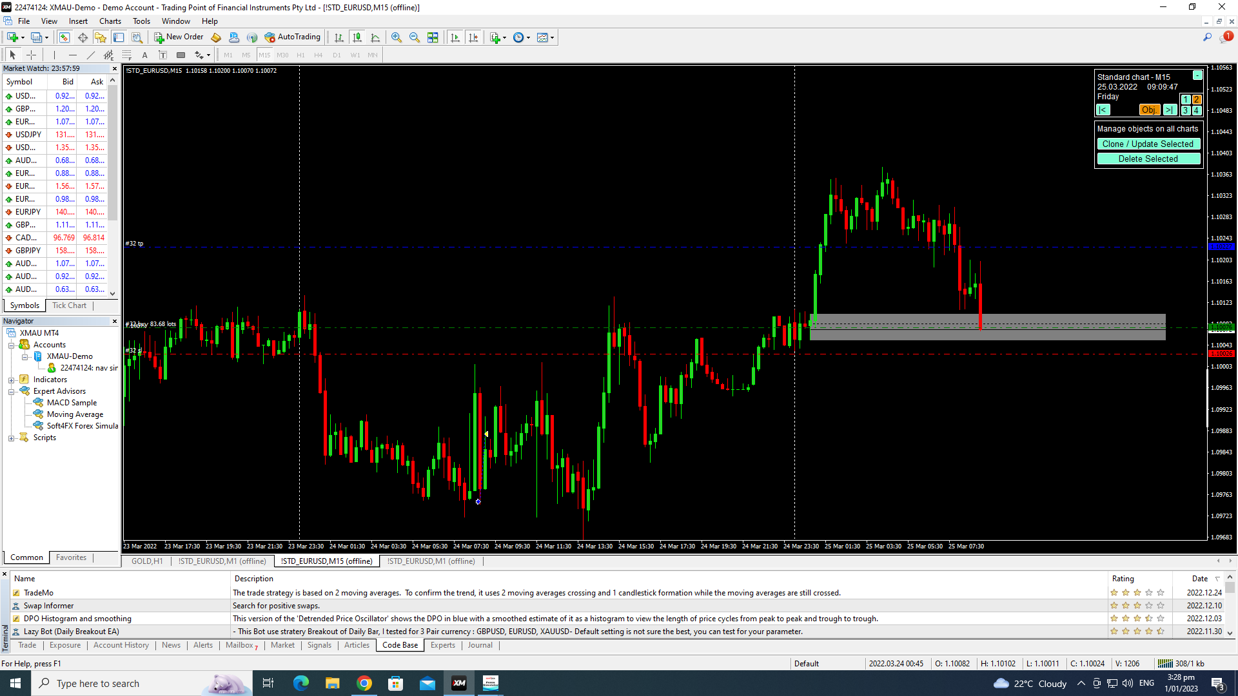The image size is (1238, 696).
Task: Click the Zoom In magnifier icon
Action: (397, 37)
